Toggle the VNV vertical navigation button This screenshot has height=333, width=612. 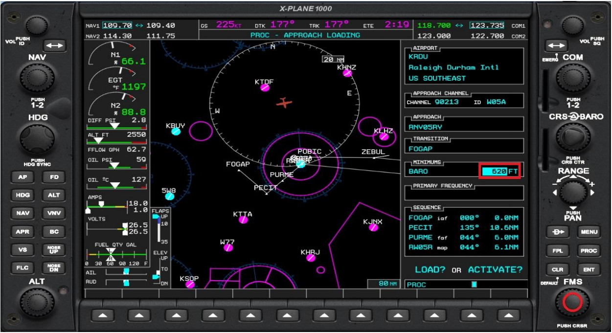pyautogui.click(x=54, y=213)
